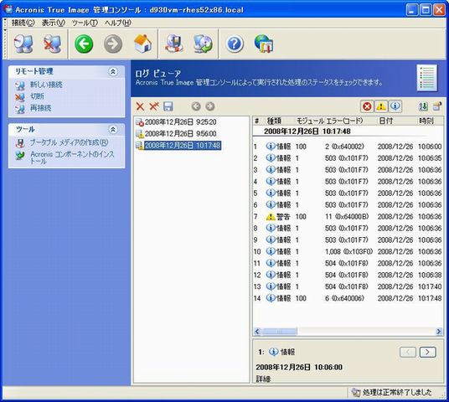This screenshot has width=449, height=402.
Task: Click the 種類 column header
Action: pyautogui.click(x=274, y=121)
